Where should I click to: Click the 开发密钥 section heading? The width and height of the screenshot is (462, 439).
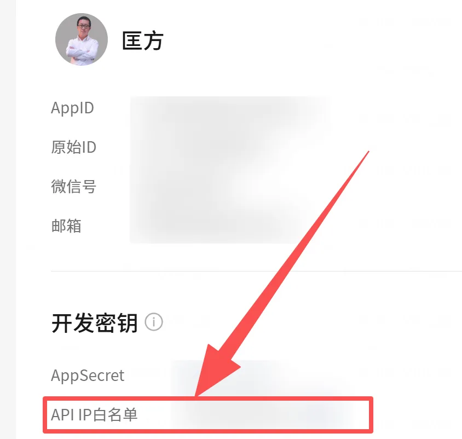click(95, 322)
